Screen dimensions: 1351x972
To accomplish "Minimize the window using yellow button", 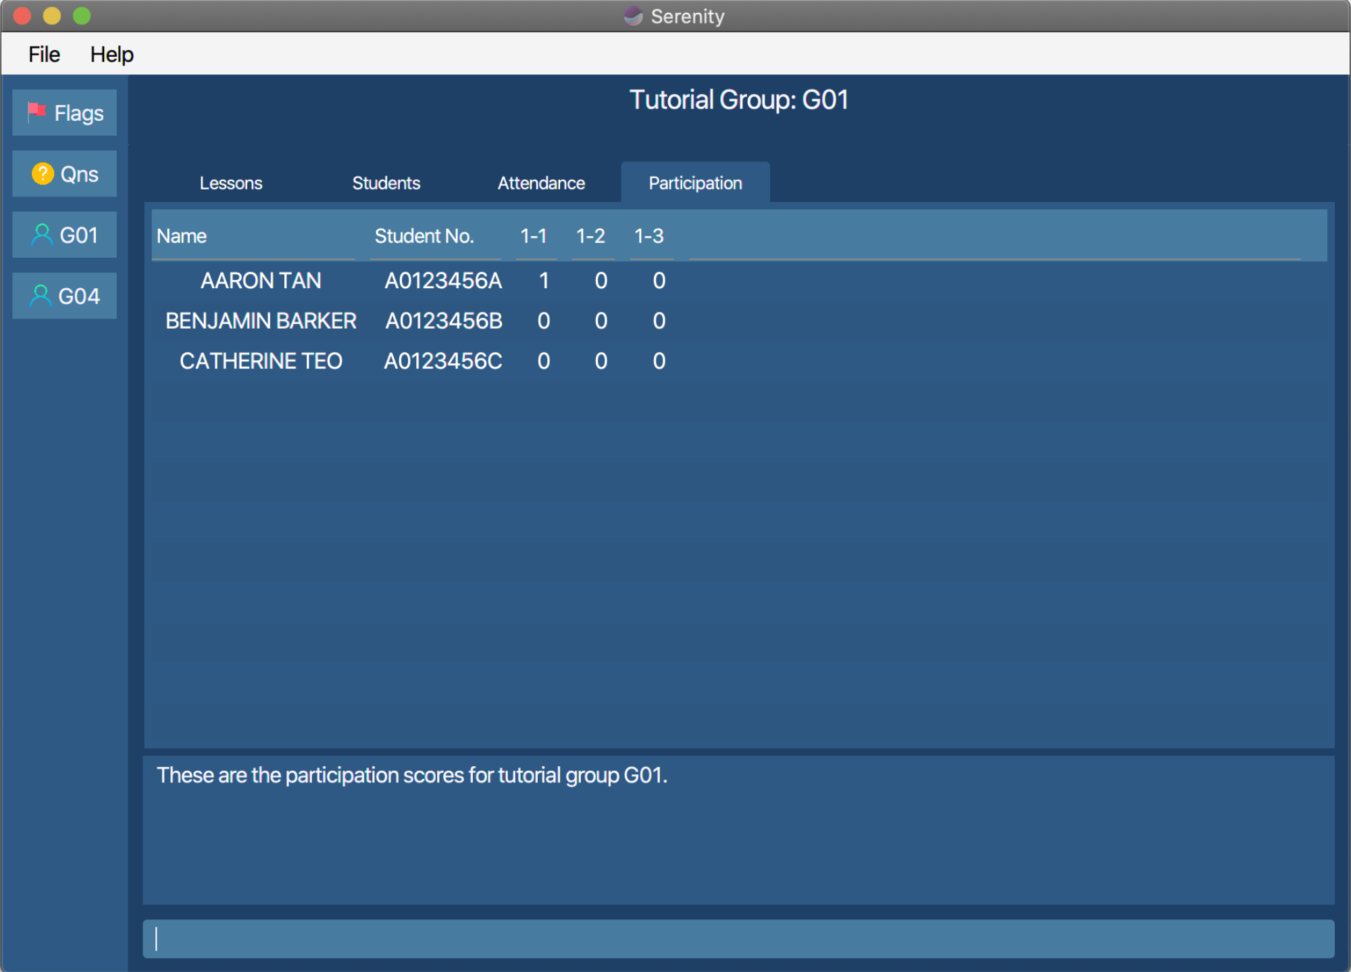I will click(x=52, y=16).
